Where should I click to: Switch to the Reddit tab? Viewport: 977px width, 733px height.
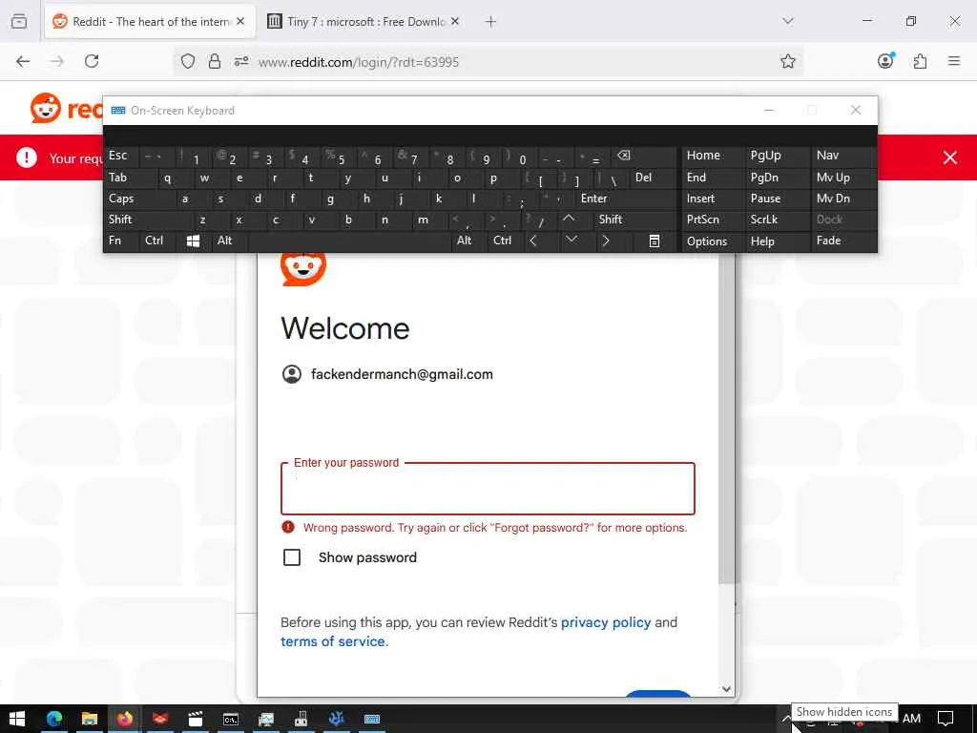(150, 22)
